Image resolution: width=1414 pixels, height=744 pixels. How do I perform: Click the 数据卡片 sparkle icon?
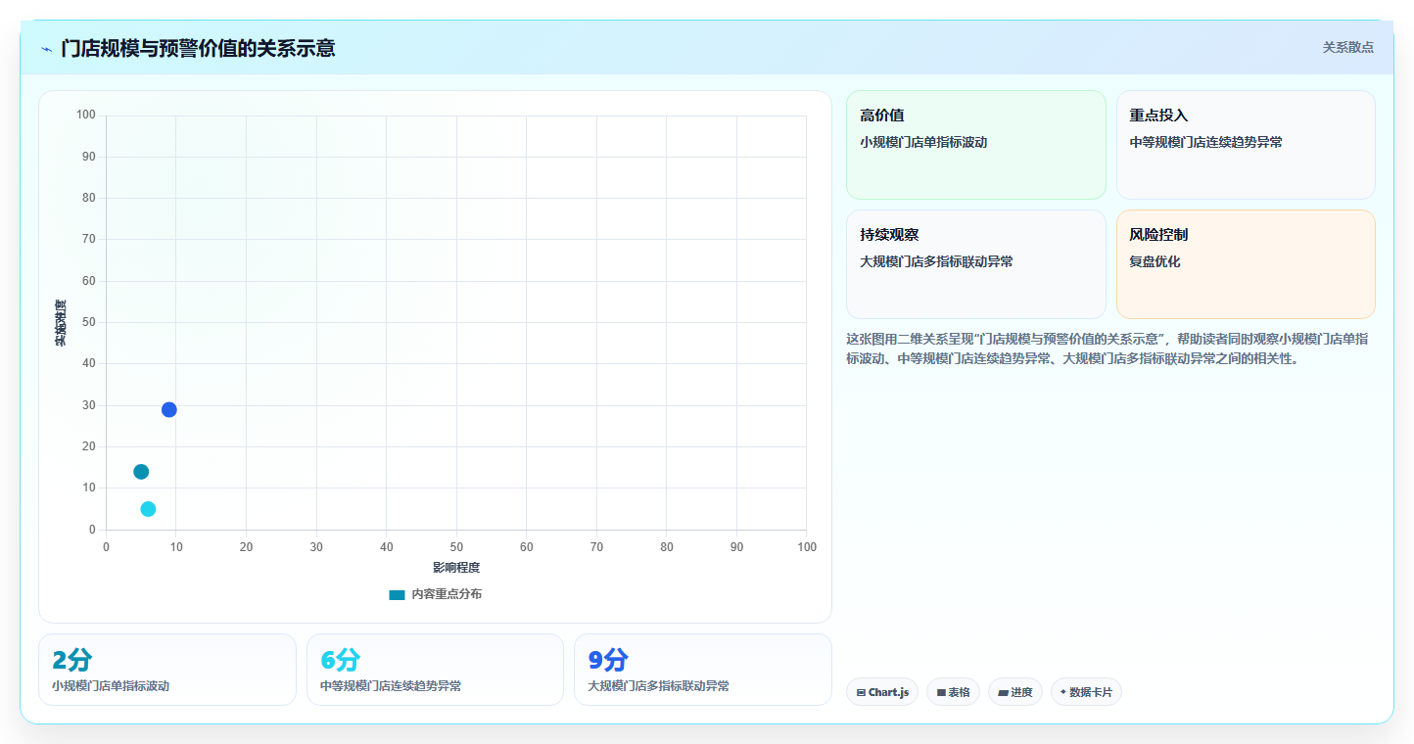pos(1063,691)
